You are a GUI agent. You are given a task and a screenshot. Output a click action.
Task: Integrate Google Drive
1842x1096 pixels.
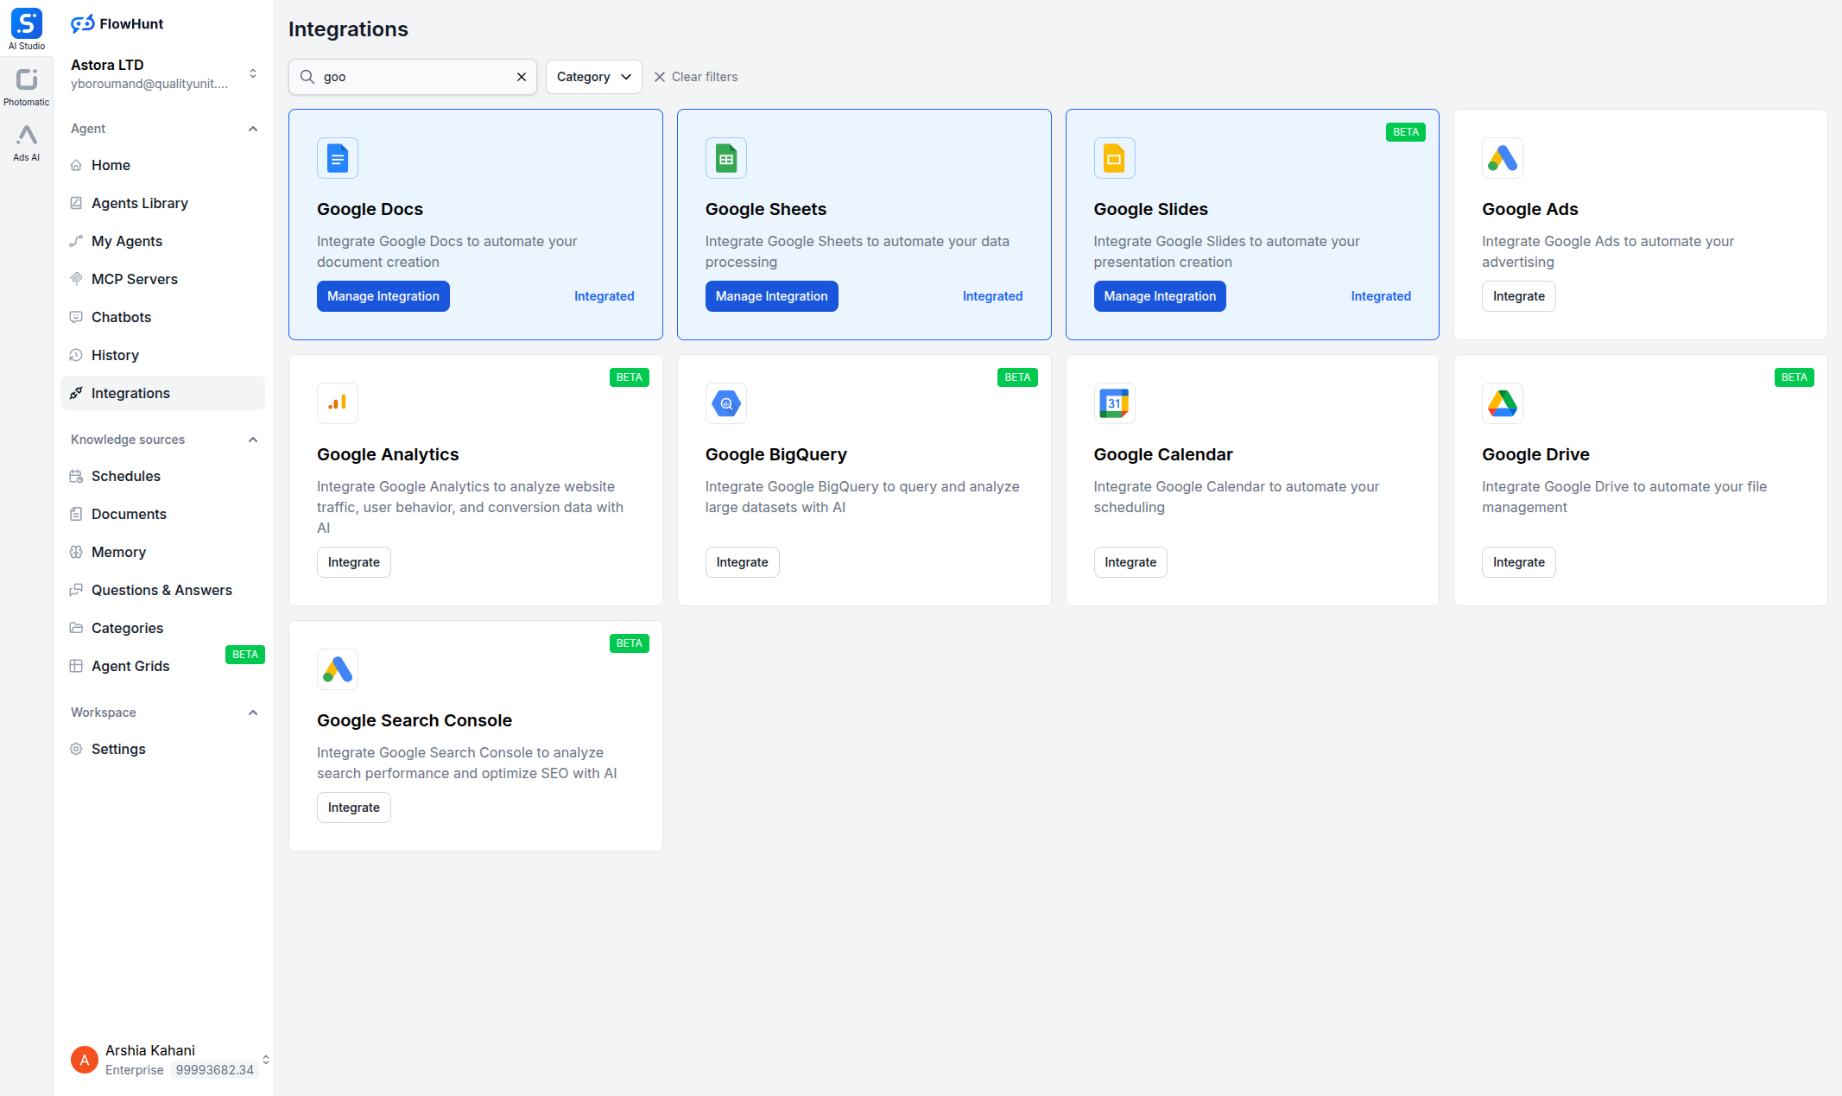click(x=1518, y=561)
